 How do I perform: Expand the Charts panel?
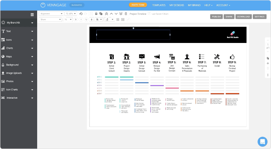tap(19, 48)
